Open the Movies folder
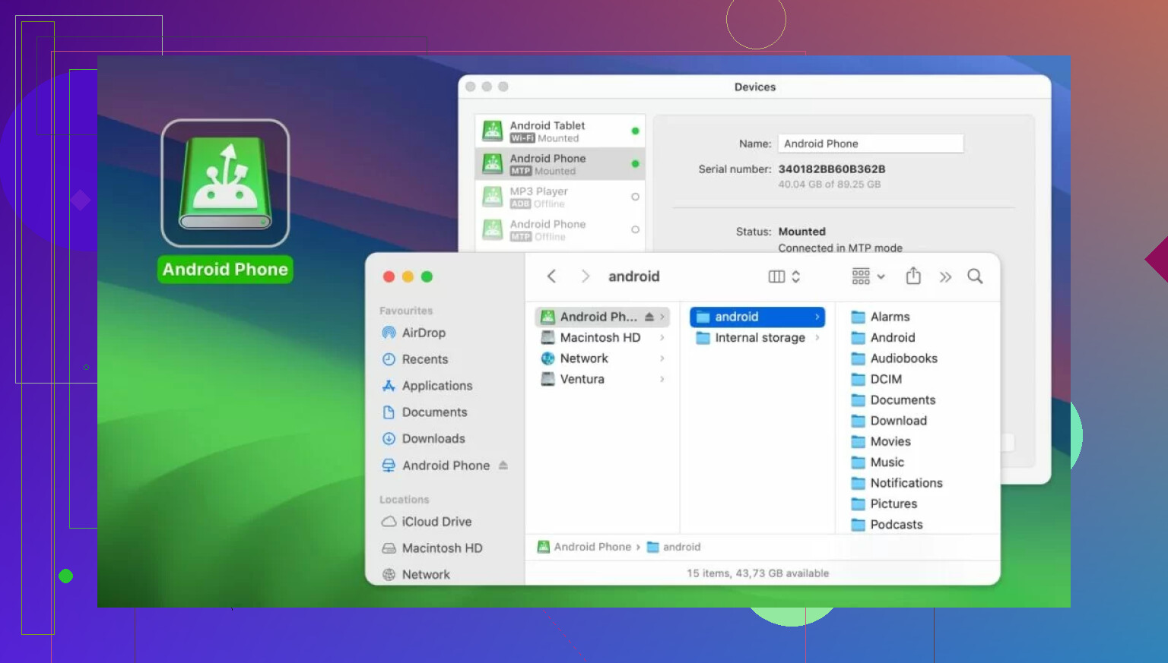1168x663 pixels. pyautogui.click(x=881, y=441)
